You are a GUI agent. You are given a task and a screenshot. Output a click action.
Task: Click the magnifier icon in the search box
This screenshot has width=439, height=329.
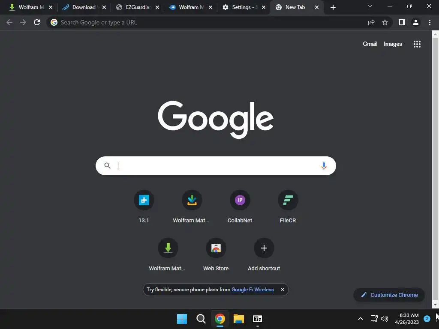107,166
